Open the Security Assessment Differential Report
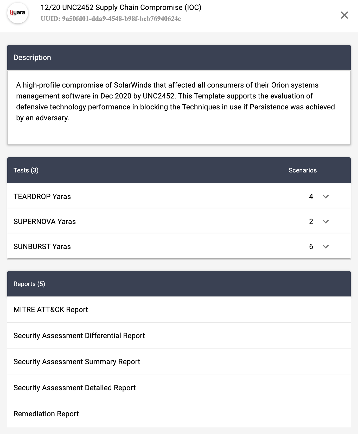Image resolution: width=358 pixels, height=434 pixels. [79, 336]
